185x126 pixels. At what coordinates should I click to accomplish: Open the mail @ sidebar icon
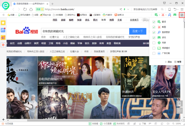point(3,45)
